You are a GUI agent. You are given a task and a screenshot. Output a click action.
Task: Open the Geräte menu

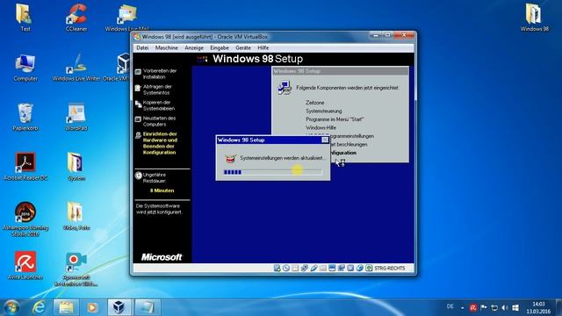click(x=243, y=47)
